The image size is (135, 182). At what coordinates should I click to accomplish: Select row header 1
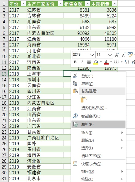click(4, 4)
